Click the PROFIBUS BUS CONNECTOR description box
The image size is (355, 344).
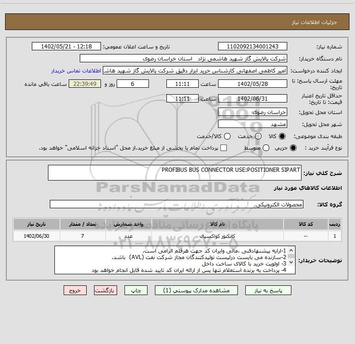175,173
